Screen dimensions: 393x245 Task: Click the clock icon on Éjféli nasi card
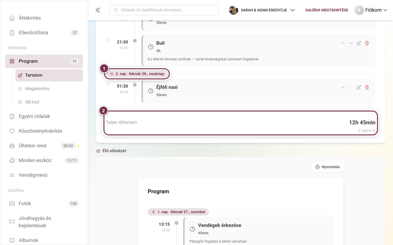(x=151, y=91)
